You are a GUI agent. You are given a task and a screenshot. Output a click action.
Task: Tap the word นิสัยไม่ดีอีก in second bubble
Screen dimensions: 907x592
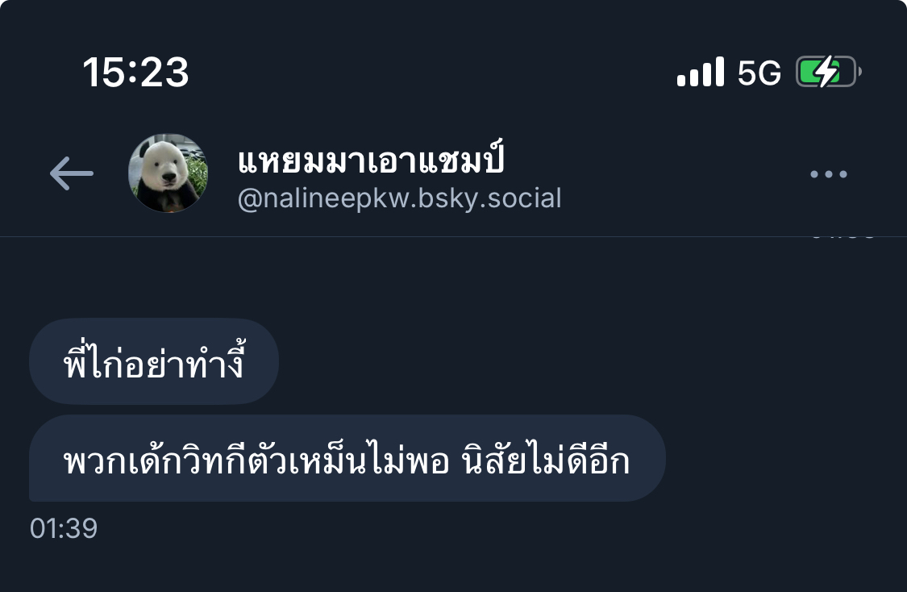(546, 461)
